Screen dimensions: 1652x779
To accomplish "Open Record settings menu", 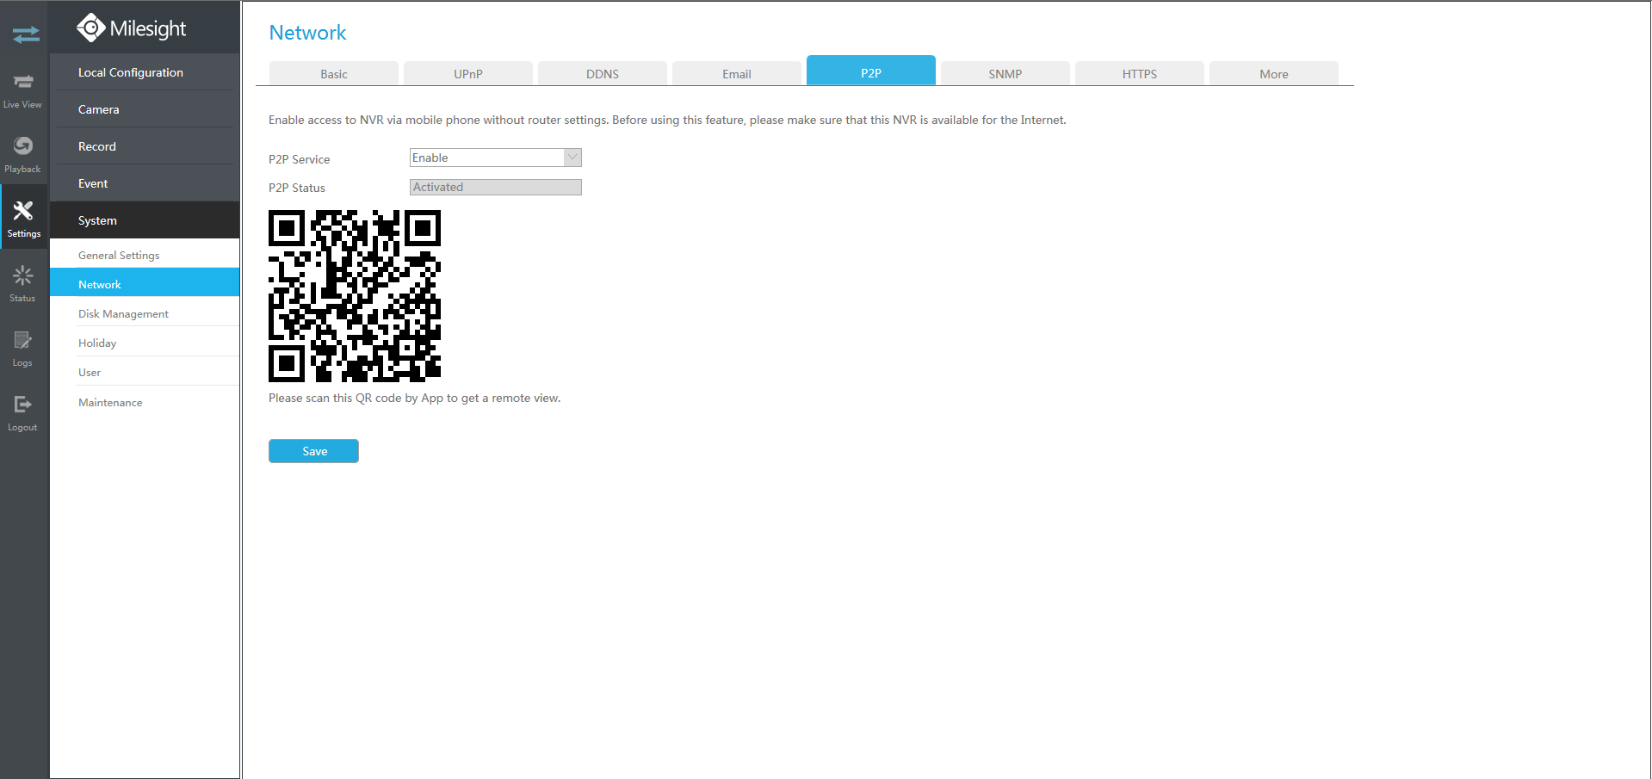I will pos(145,146).
